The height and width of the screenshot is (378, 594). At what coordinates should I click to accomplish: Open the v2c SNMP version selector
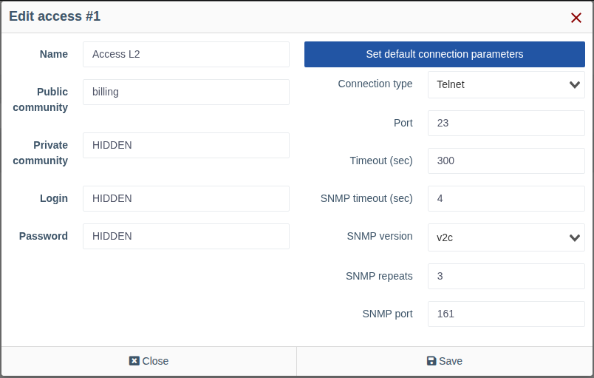[x=506, y=237]
